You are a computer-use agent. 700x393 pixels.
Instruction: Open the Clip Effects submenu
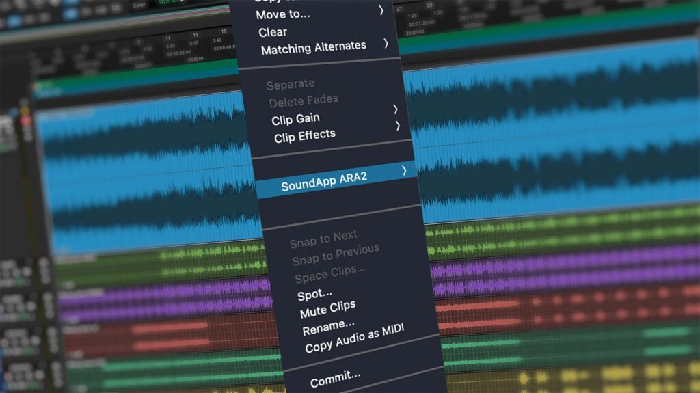point(304,136)
